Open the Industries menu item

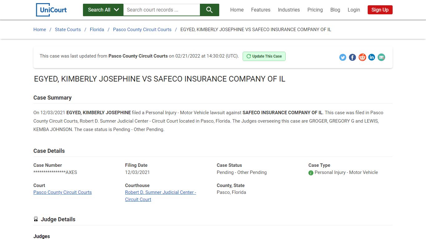289,10
